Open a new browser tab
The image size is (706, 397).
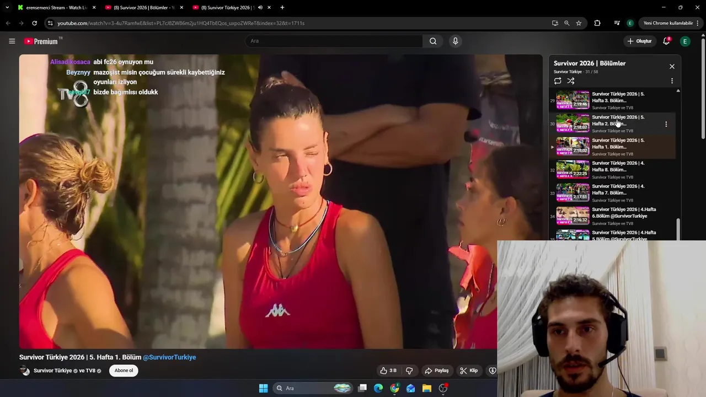click(x=282, y=8)
